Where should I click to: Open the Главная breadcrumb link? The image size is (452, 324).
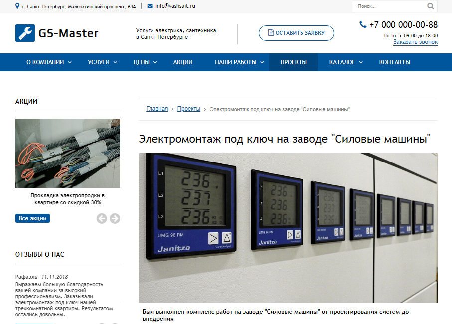(157, 109)
